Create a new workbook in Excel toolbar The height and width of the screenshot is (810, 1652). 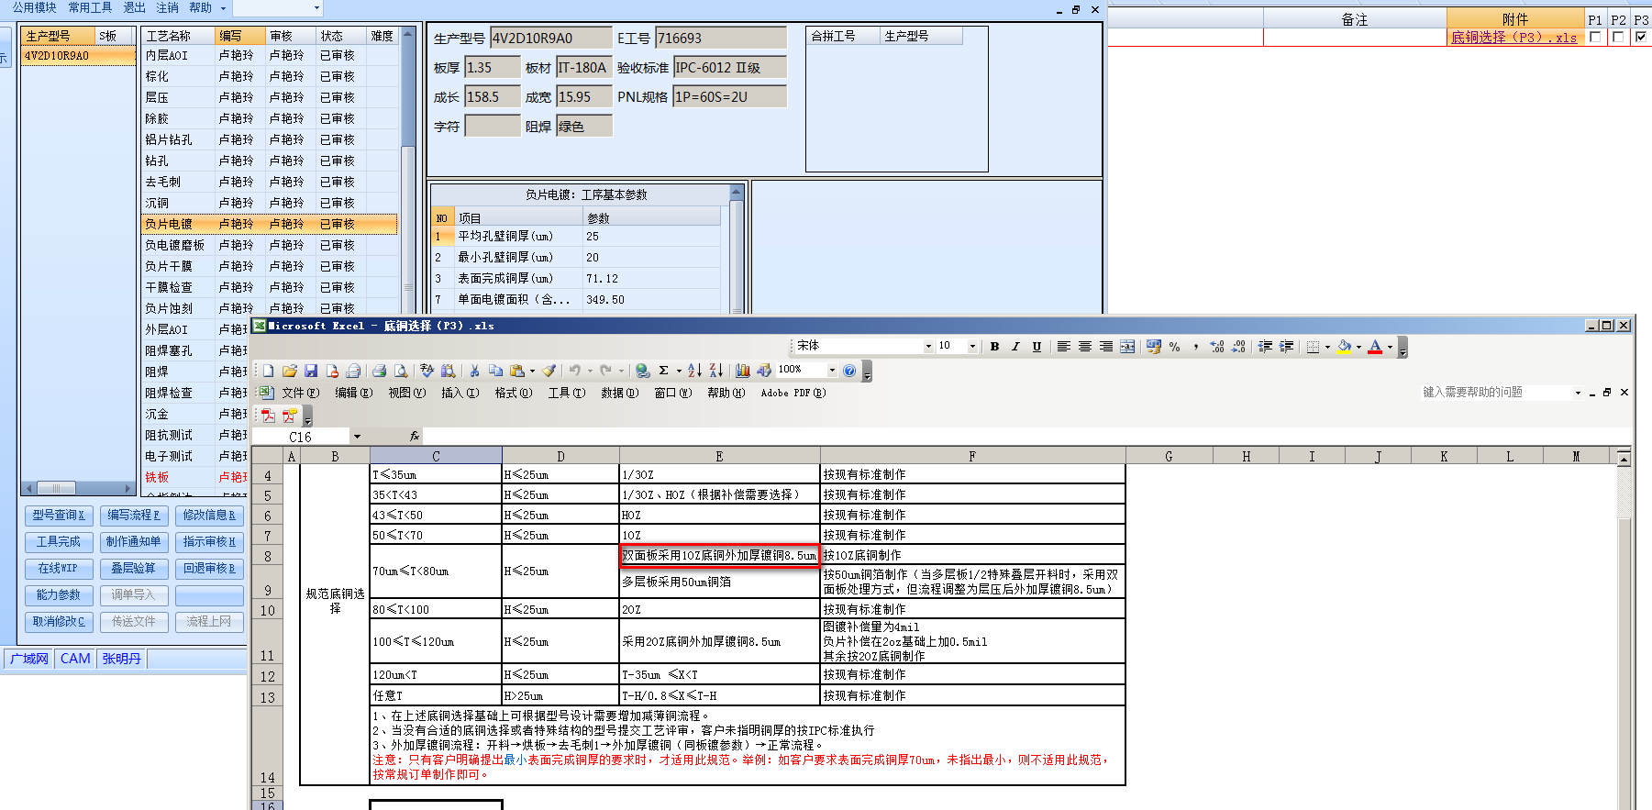click(269, 371)
